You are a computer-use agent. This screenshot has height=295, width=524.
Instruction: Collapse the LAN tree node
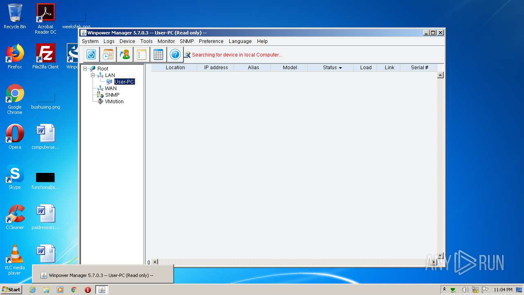coord(93,75)
